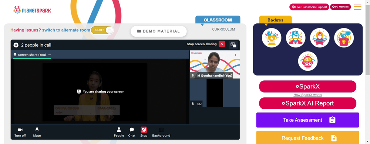Toggle the picture-in-picture layout icon
The image size is (370, 144).
coord(233,45)
